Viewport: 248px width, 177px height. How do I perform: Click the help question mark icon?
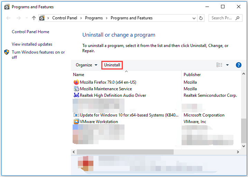point(239,65)
